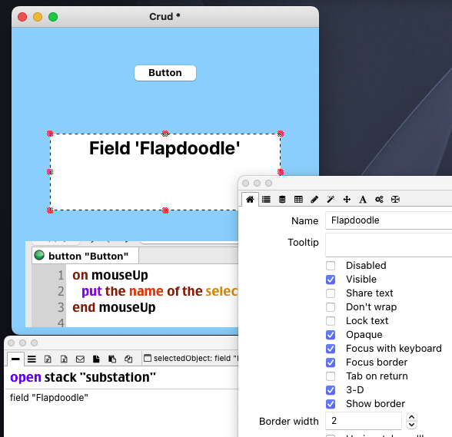Viewport: 452px width, 437px height.
Task: Open the Table properties grid icon tab
Action: (298, 200)
